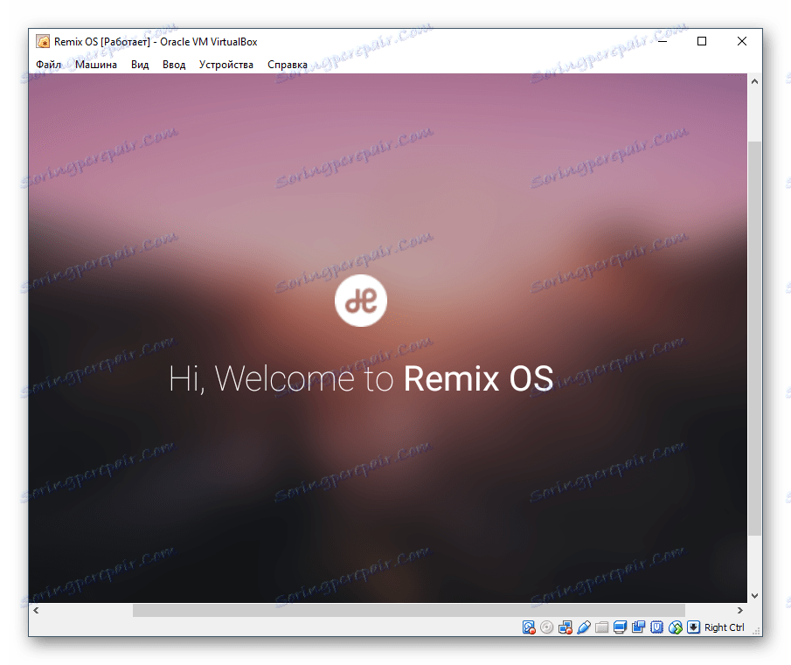Viewport: 791px width, 665px height.
Task: Open the network adapters status icon
Action: 565,627
